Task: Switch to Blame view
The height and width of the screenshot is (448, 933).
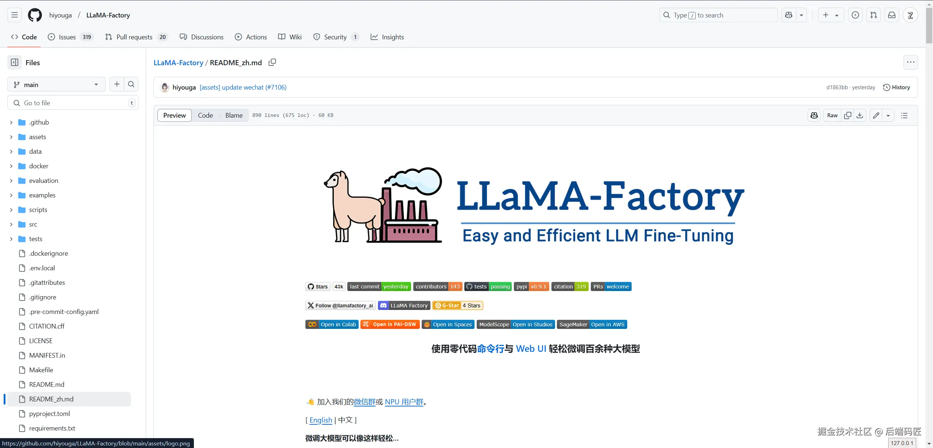Action: click(234, 115)
